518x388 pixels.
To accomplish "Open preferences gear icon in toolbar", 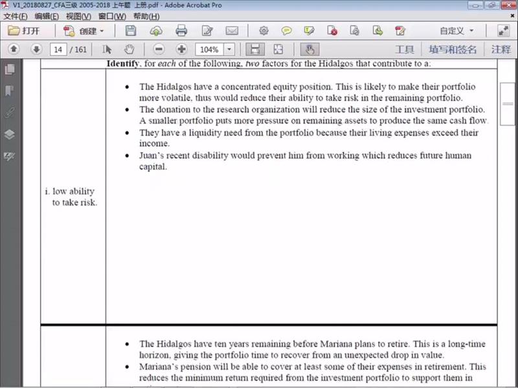I will [x=264, y=31].
